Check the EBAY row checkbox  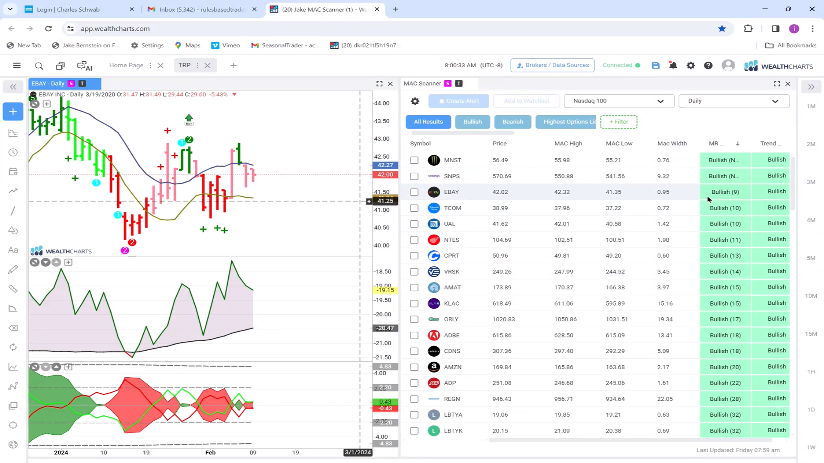pyautogui.click(x=414, y=192)
